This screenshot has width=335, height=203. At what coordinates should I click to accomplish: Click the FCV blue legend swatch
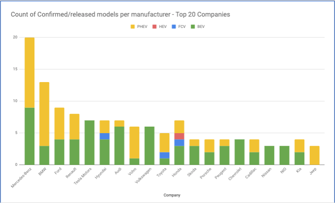coord(174,27)
